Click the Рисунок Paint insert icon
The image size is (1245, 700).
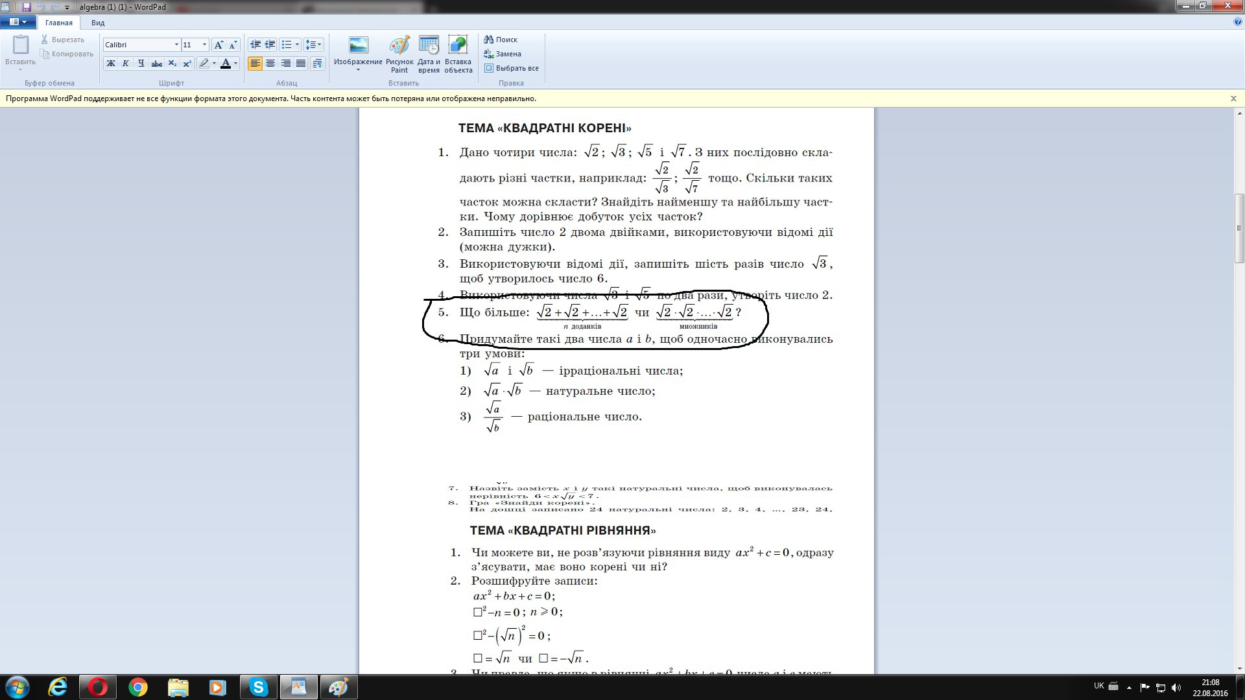[x=399, y=54]
